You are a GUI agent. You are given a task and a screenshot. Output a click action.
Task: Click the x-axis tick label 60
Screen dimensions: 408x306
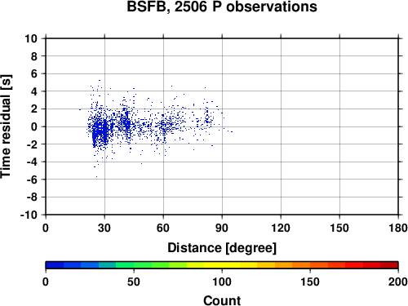click(x=163, y=228)
